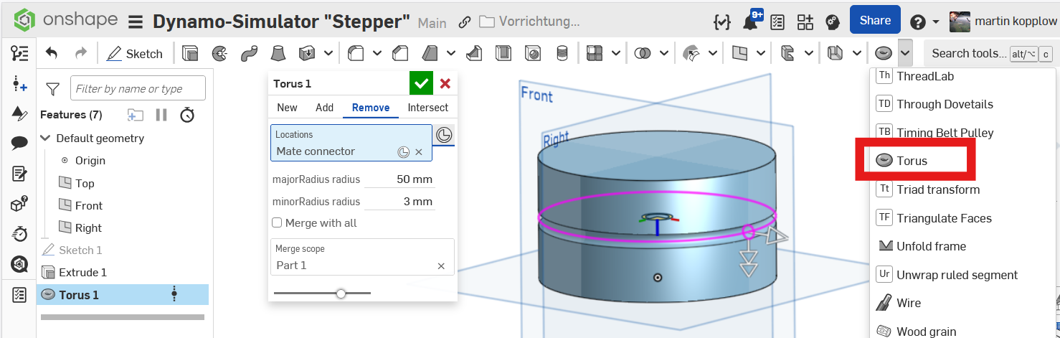Select the Loft tool
Viewport: 1060px width, 338px height.
(x=278, y=53)
